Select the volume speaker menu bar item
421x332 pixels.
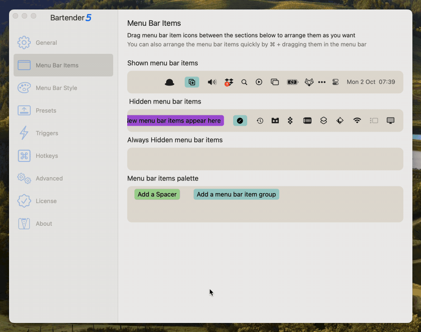coord(212,82)
